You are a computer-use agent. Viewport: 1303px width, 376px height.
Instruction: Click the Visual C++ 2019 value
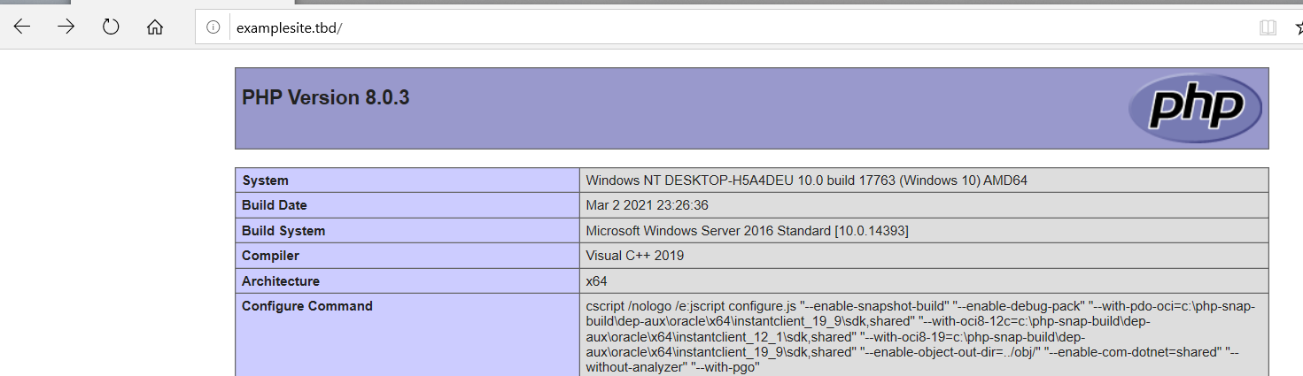[x=634, y=256]
